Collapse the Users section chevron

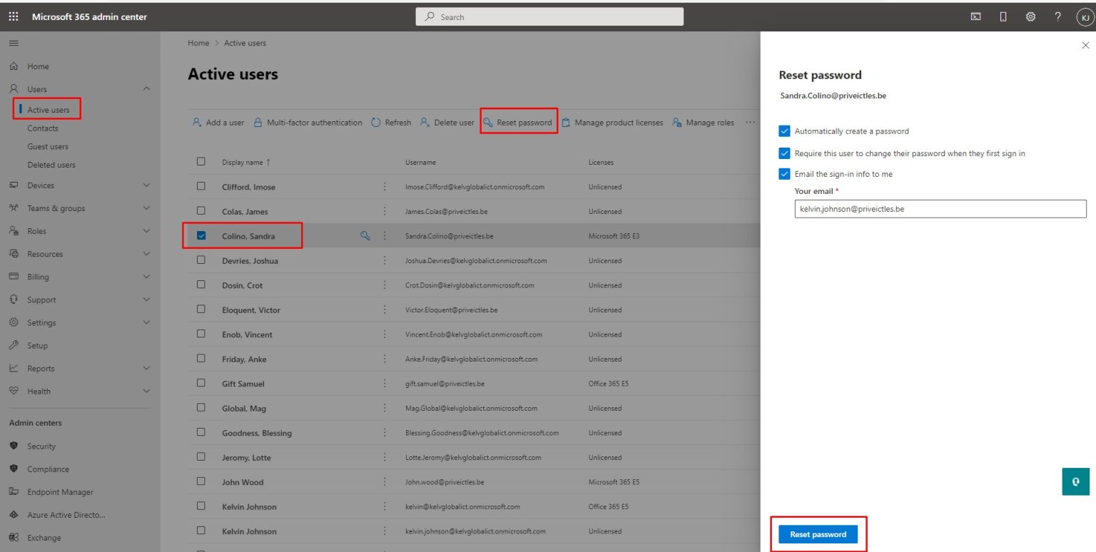point(147,89)
